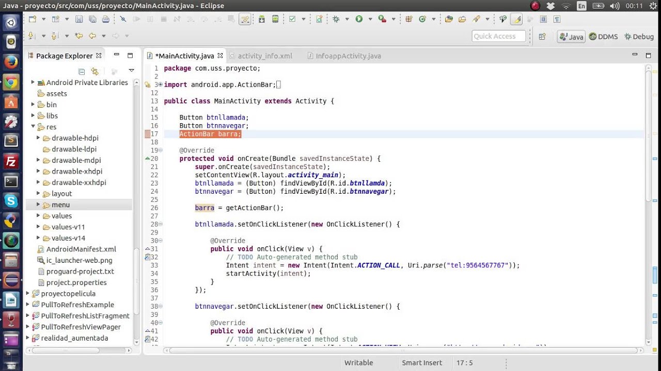Open the Search icon dropdown arrow
Viewport: 661px width, 371px height.
pyautogui.click(x=487, y=19)
